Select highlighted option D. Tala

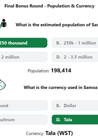(75, 120)
